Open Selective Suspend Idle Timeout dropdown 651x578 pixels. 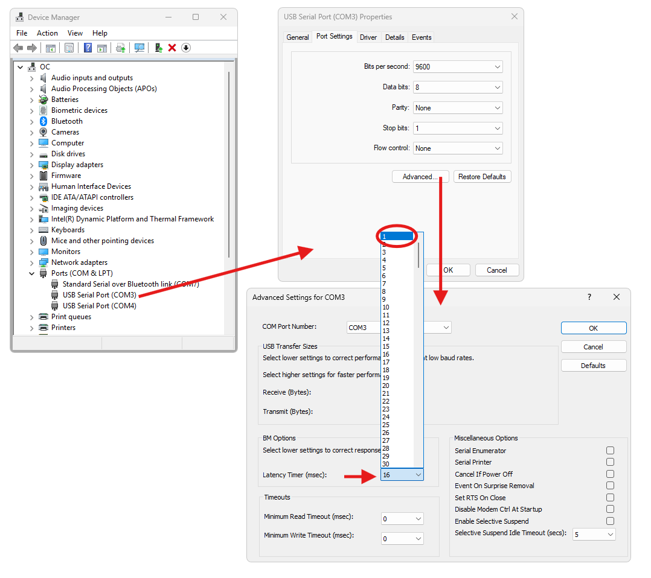point(594,535)
